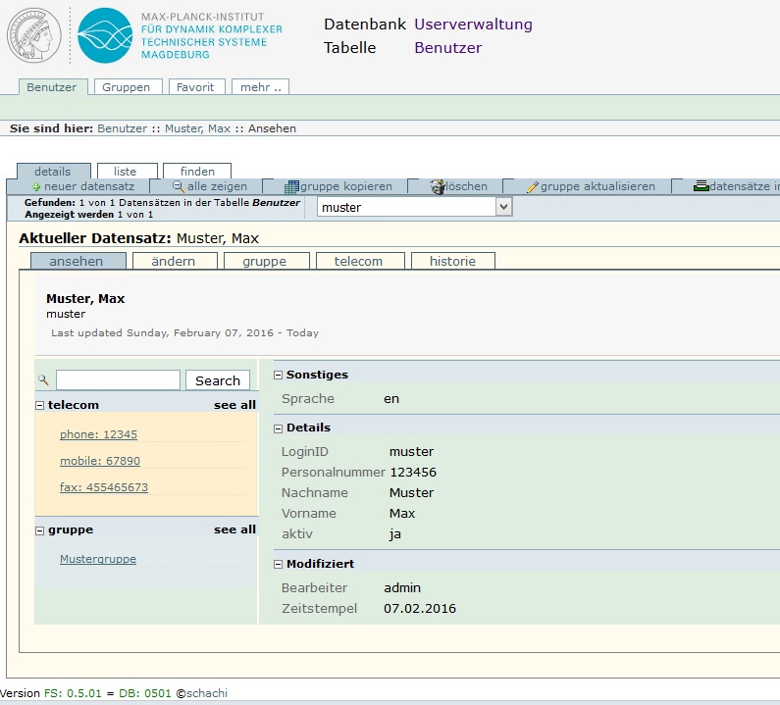
Task: Click the 'löschen' delete icon
Action: [x=439, y=186]
